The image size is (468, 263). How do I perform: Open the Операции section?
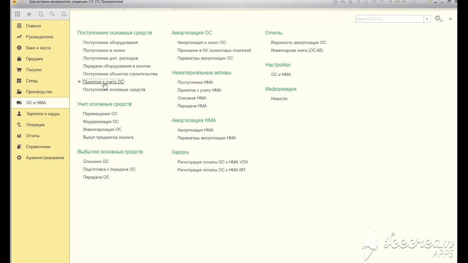point(40,125)
